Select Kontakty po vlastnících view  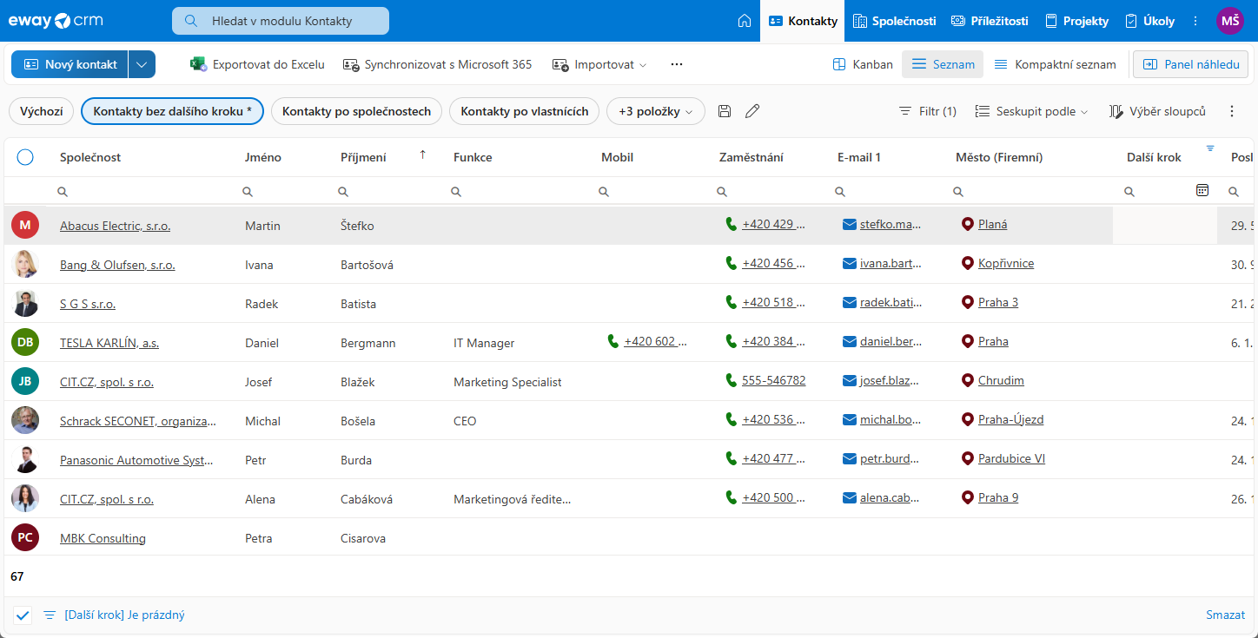click(x=525, y=111)
